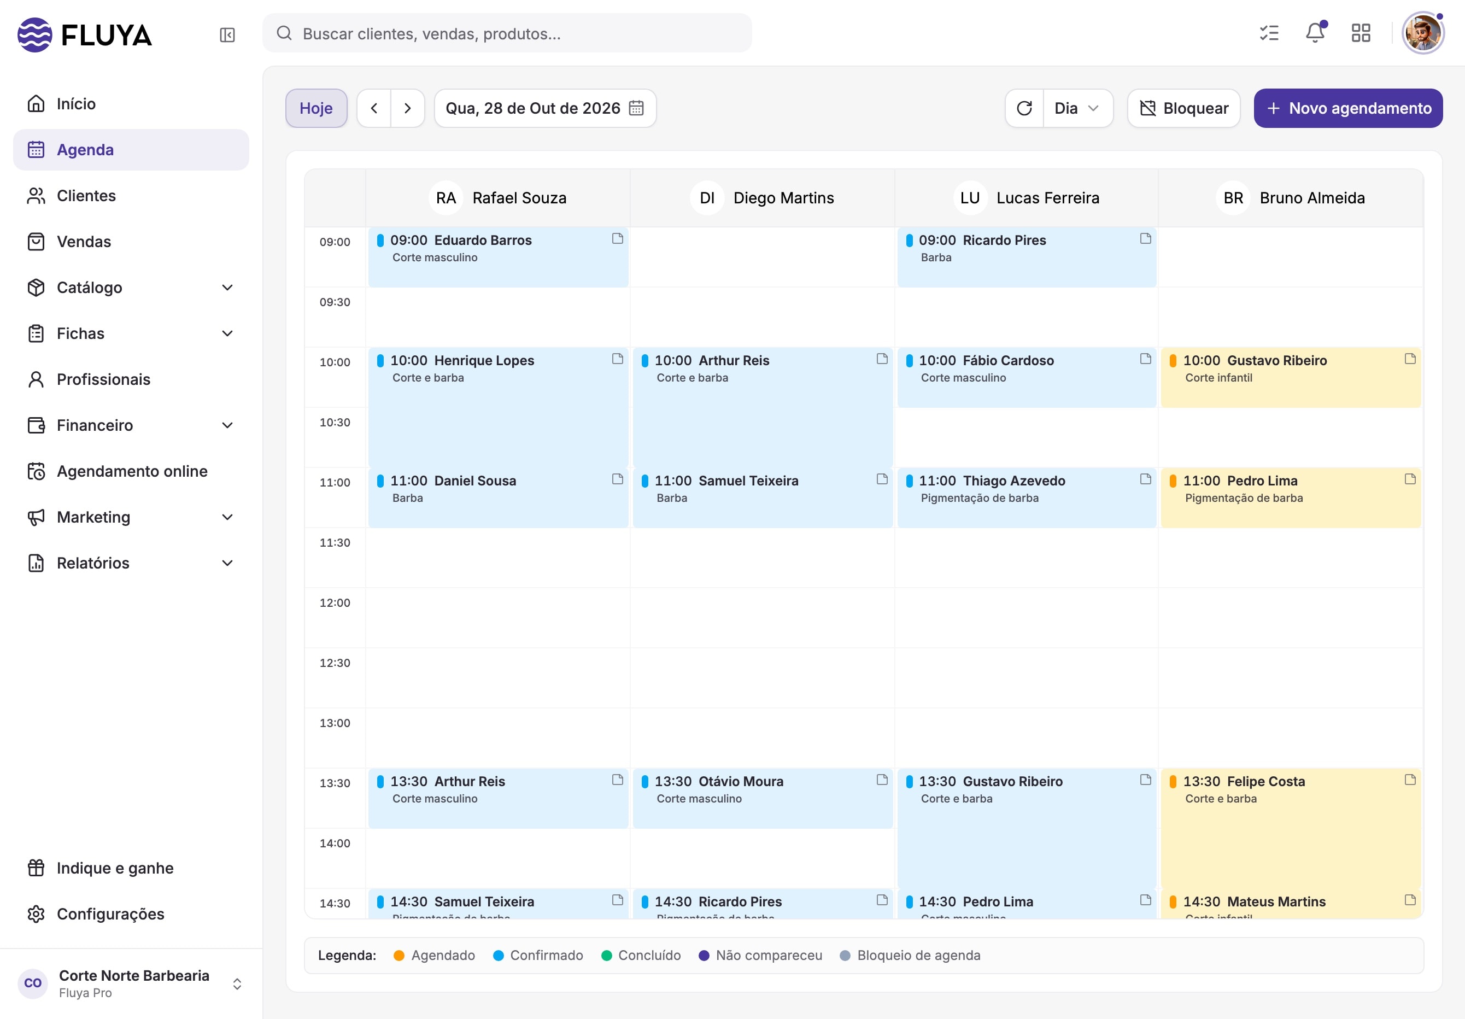Viewport: 1465px width, 1019px height.
Task: Open the Corte Norte Barbearia account switcher
Action: coord(131,983)
